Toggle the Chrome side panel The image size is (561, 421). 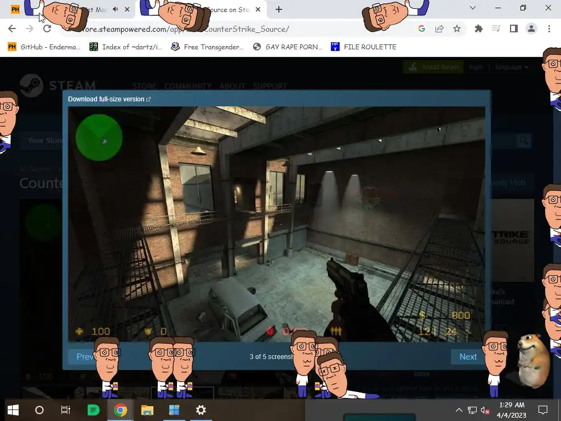point(514,29)
